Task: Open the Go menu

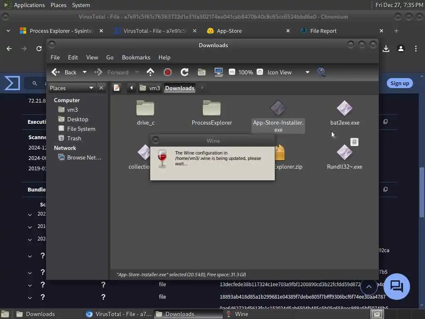Action: (110, 57)
